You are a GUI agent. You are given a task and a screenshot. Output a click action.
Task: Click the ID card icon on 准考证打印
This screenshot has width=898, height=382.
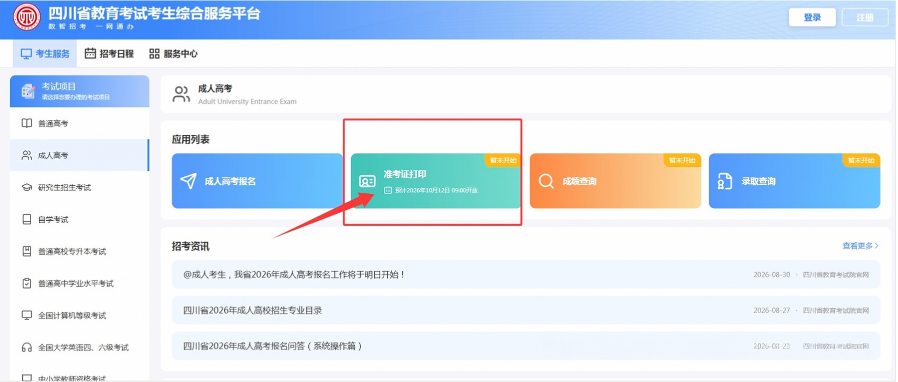[x=367, y=181]
